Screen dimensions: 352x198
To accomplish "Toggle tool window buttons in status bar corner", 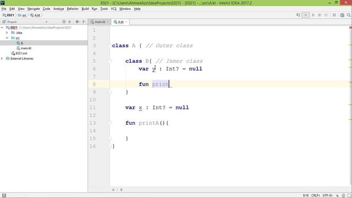I will click(x=4, y=196).
